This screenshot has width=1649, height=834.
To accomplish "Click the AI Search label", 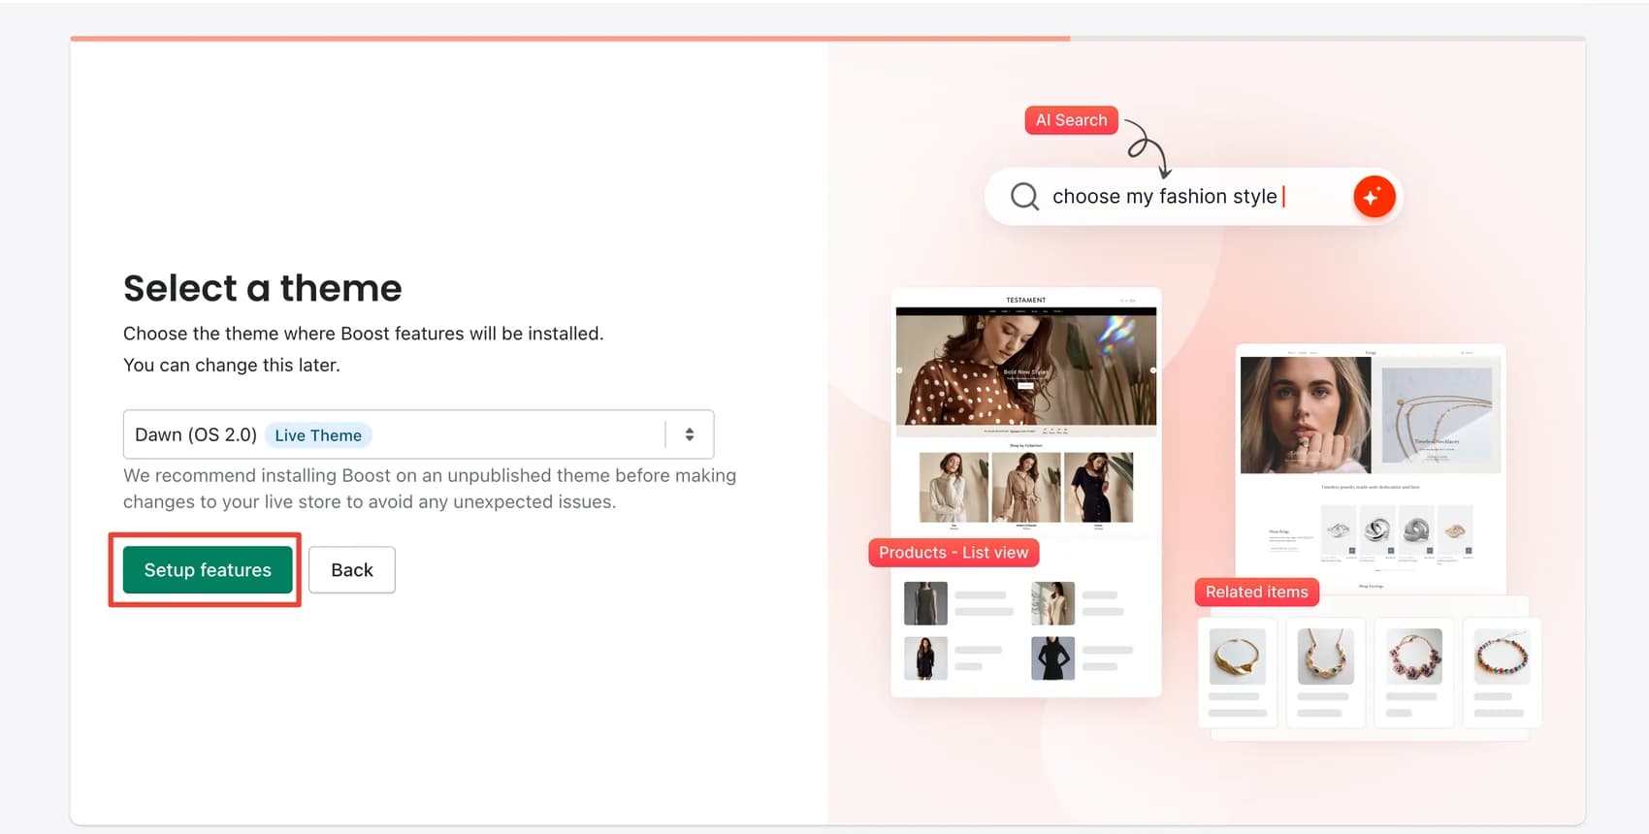I will (1071, 120).
